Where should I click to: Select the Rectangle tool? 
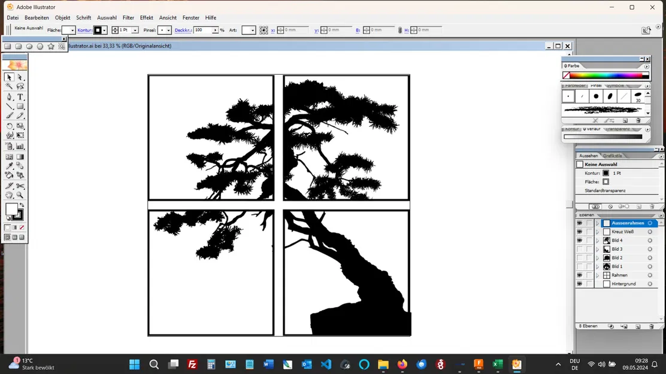click(20, 106)
